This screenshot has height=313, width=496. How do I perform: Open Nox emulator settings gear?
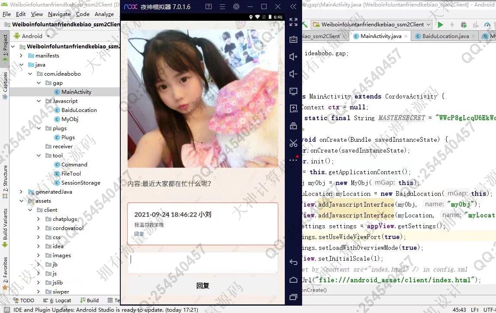(236, 7)
